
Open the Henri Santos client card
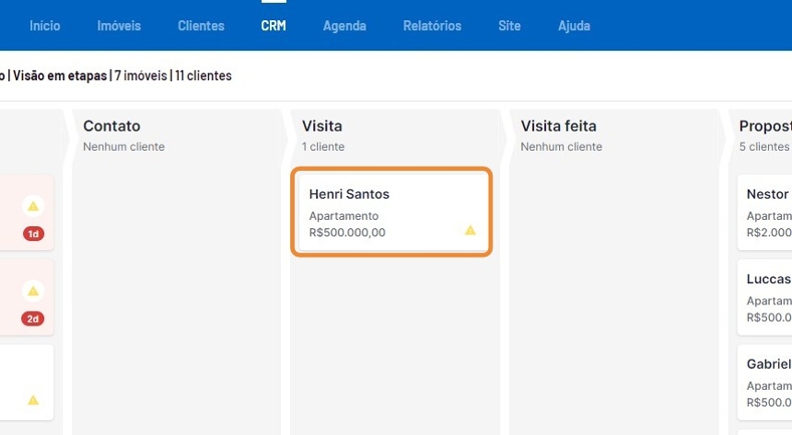391,212
